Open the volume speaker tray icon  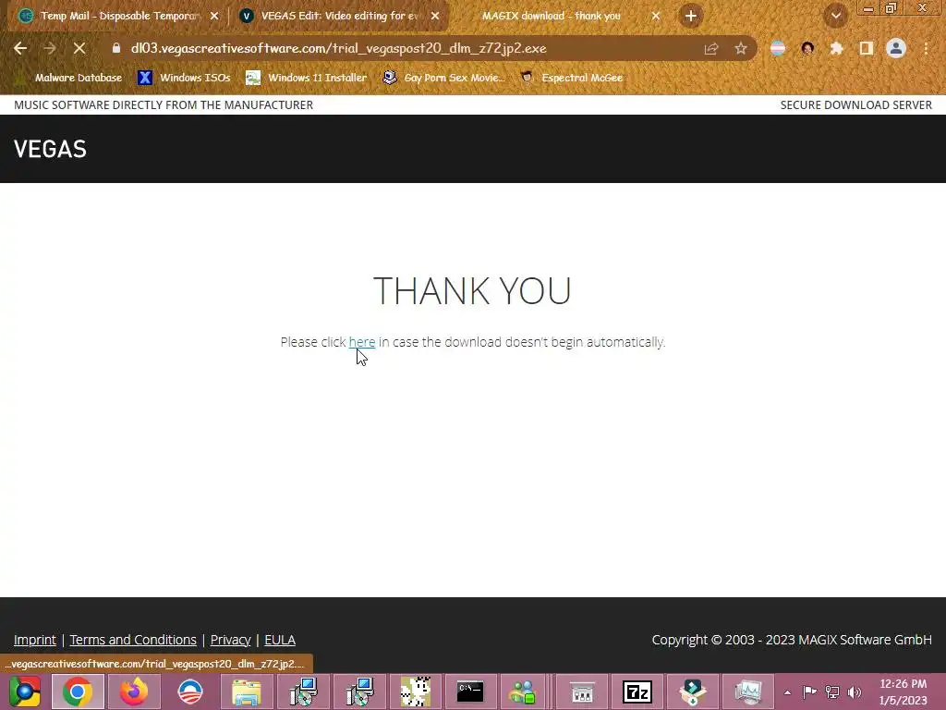click(x=855, y=692)
